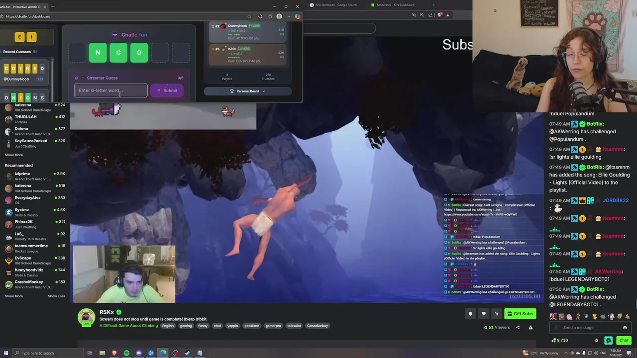
Task: Open Syztmz Slots & Casino channel
Action: pos(35,212)
